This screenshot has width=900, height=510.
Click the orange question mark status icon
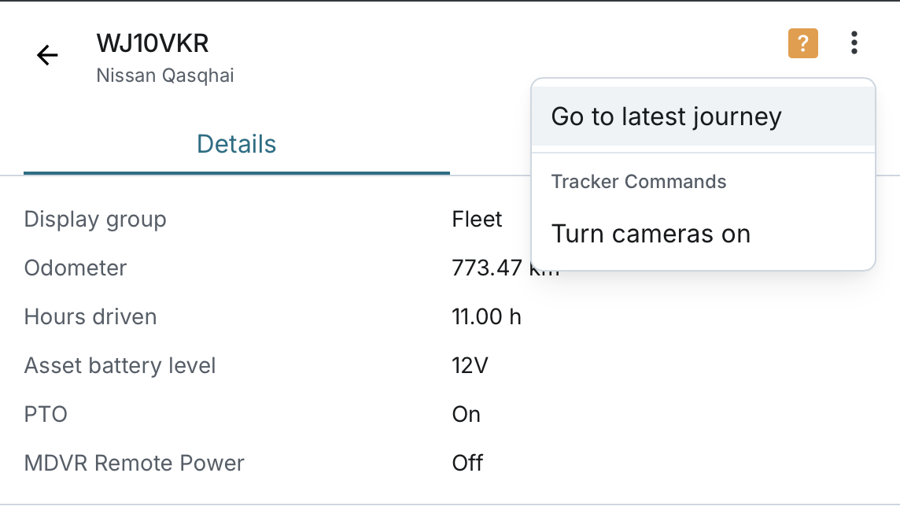pos(802,43)
